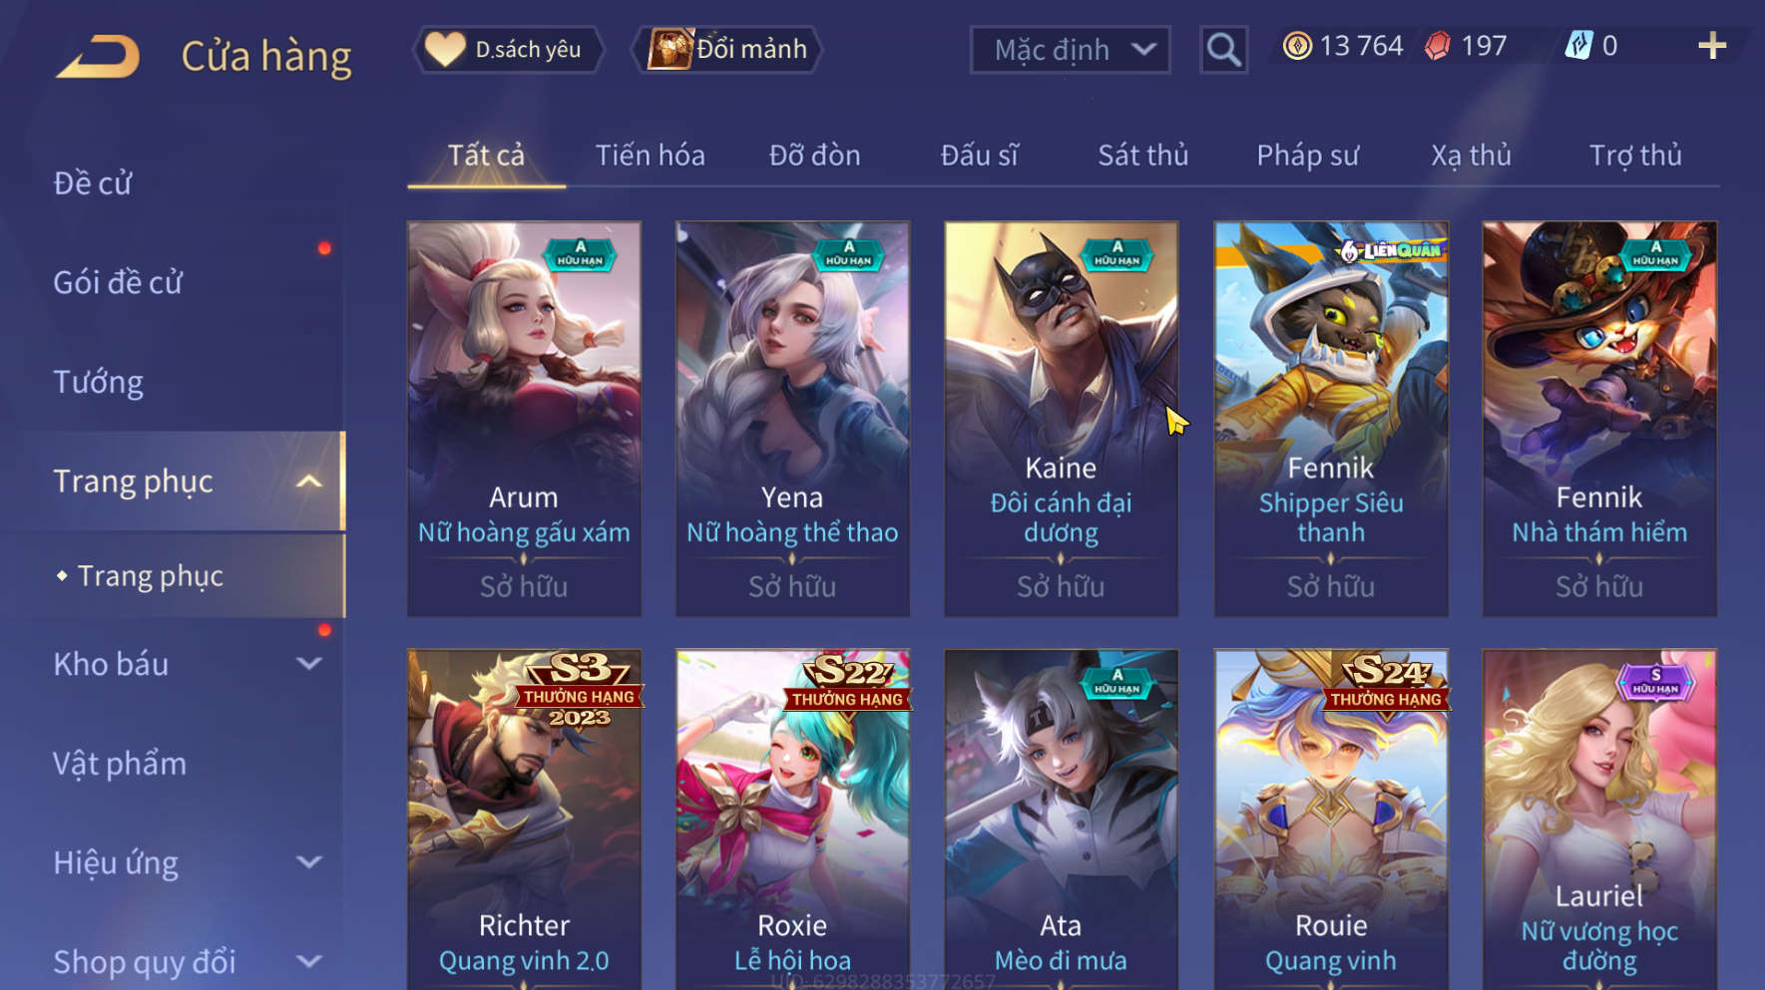
Task: Expand the Shop quy đổi section
Action: pos(309,962)
